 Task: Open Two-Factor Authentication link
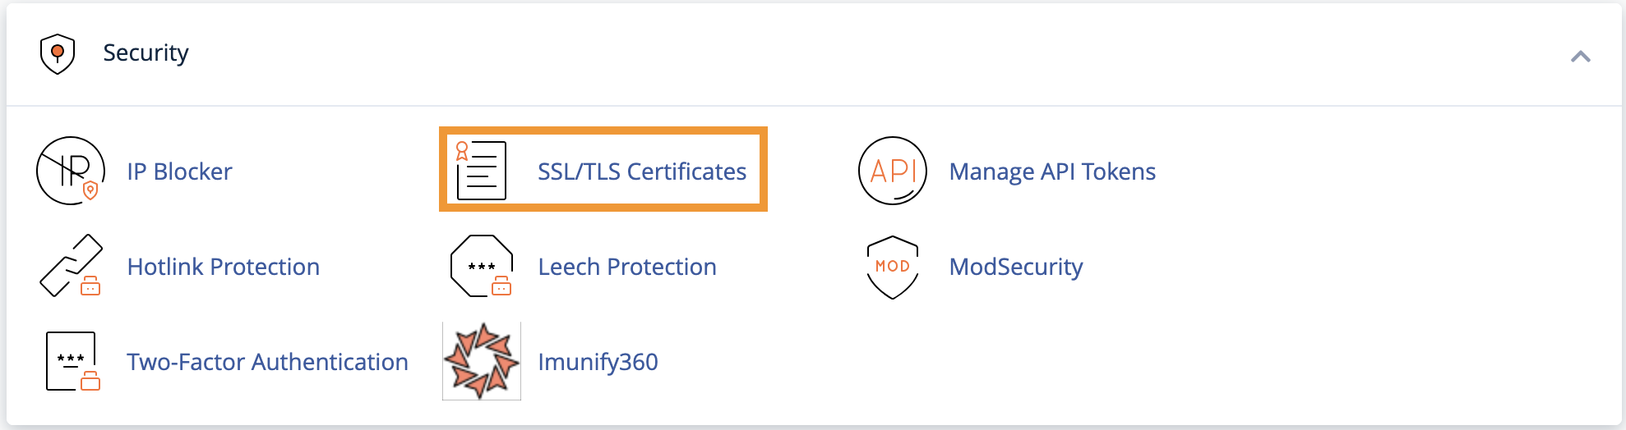(267, 362)
